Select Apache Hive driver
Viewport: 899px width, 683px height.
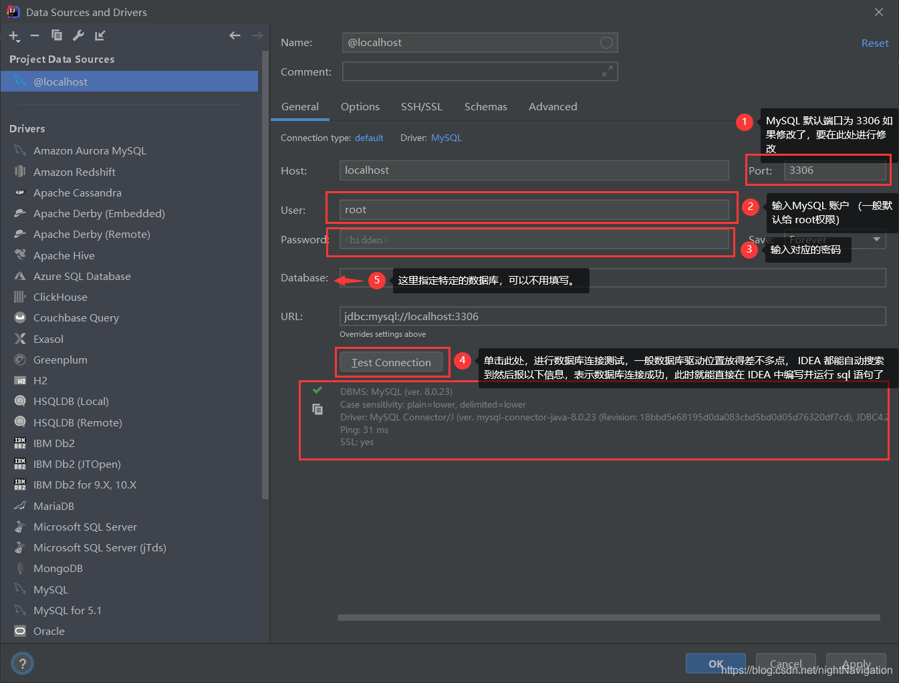pyautogui.click(x=64, y=255)
